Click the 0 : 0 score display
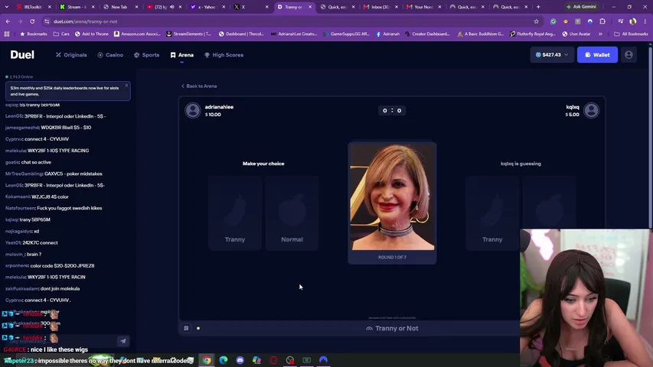 392,110
